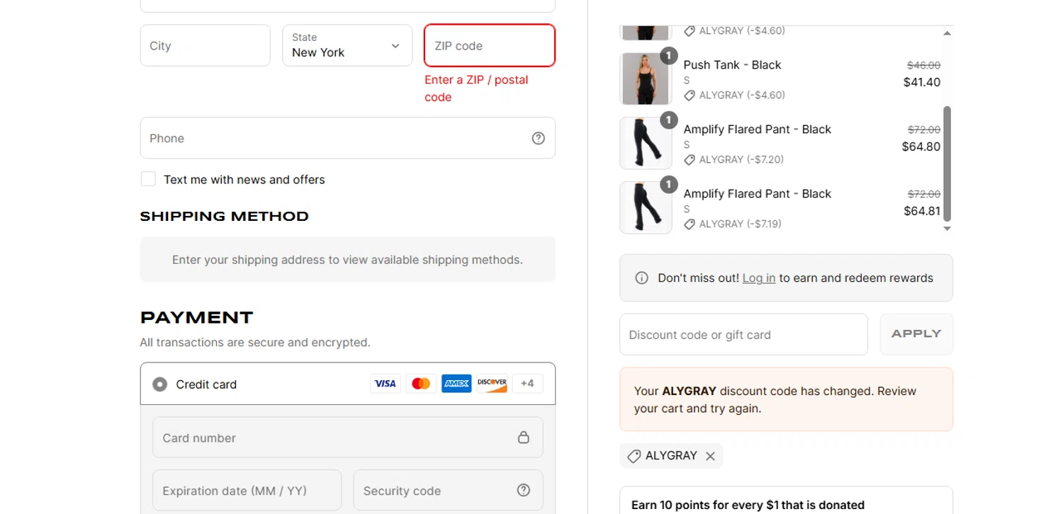Check Text me with news and offers

(x=148, y=179)
